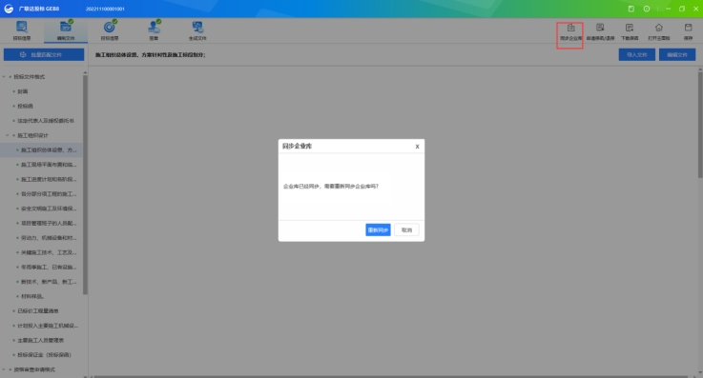This screenshot has height=378, width=703.
Task: Close the 同步企业库 dialog with X
Action: pyautogui.click(x=417, y=147)
